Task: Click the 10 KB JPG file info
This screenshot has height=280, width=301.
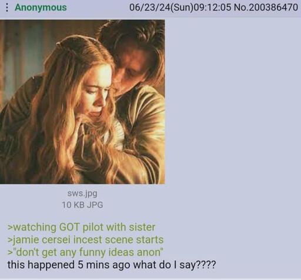Action: tap(82, 205)
